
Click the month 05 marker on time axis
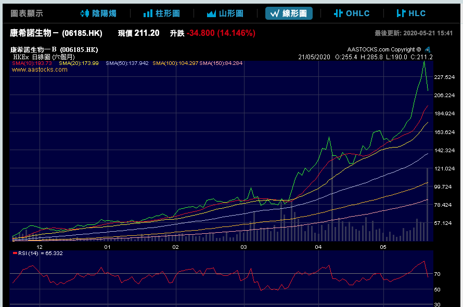(383, 247)
